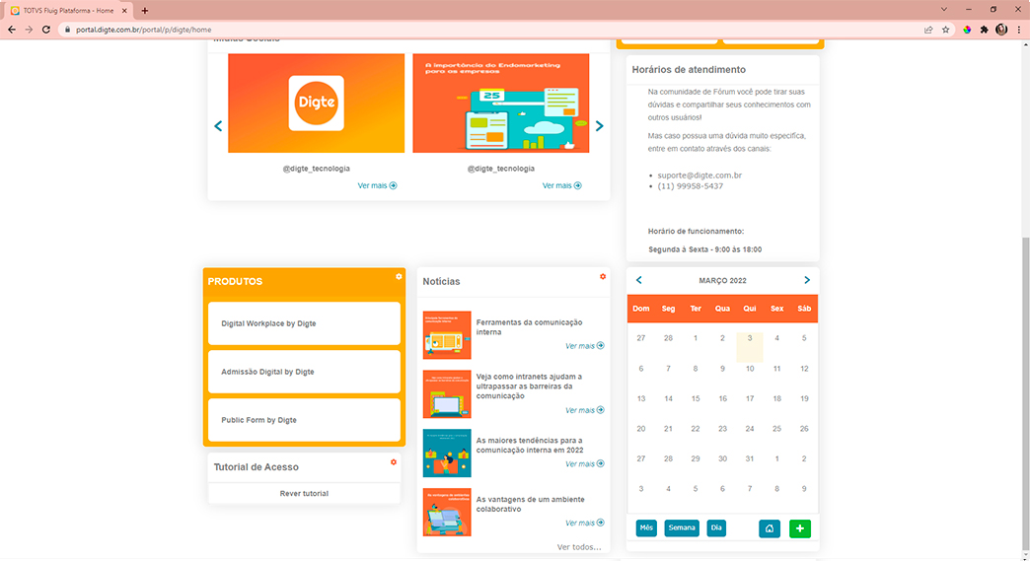Go to today with calendar home icon

(x=770, y=528)
